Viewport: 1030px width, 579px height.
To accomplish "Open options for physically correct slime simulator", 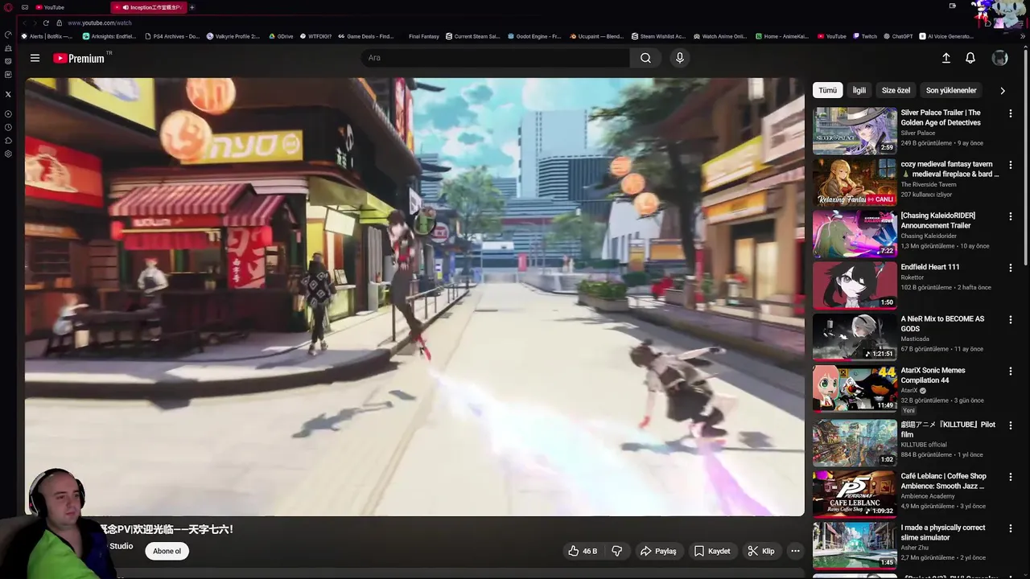I will [1011, 528].
